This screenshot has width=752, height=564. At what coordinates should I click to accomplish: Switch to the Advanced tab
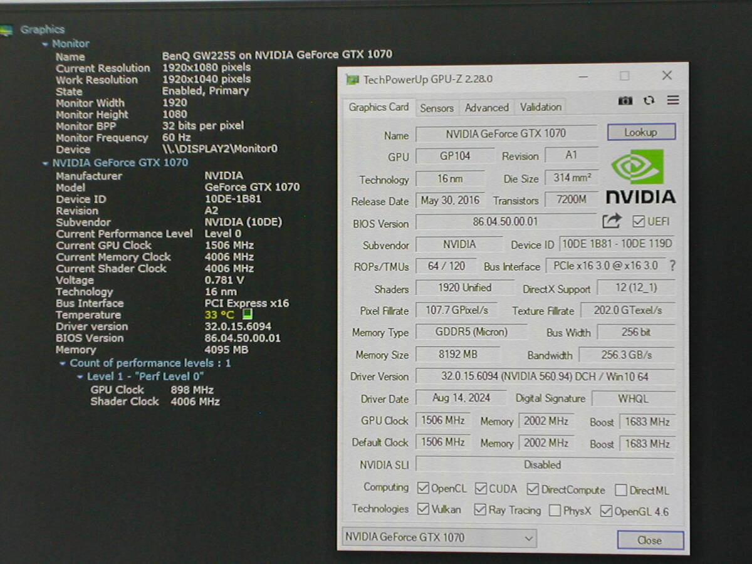(x=487, y=108)
